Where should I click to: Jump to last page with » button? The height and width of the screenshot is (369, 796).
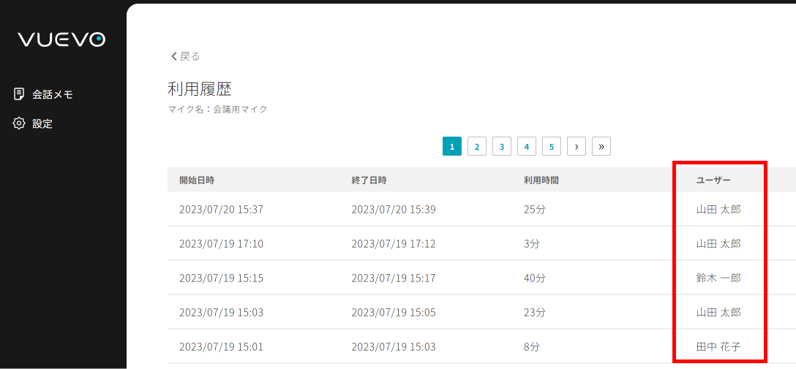coord(601,146)
